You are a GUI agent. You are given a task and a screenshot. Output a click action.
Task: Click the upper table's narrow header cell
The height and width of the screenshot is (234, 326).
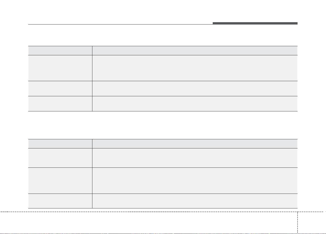60,51
